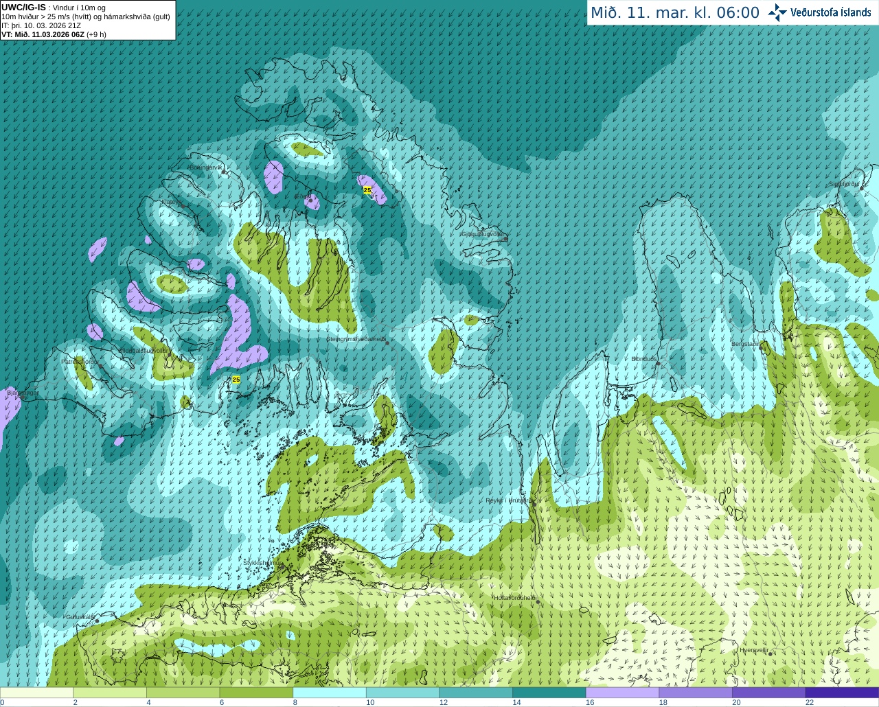This screenshot has width=879, height=707.
Task: Click the VT: Mið. 11.03.2026 06Z line
Action: (54, 34)
